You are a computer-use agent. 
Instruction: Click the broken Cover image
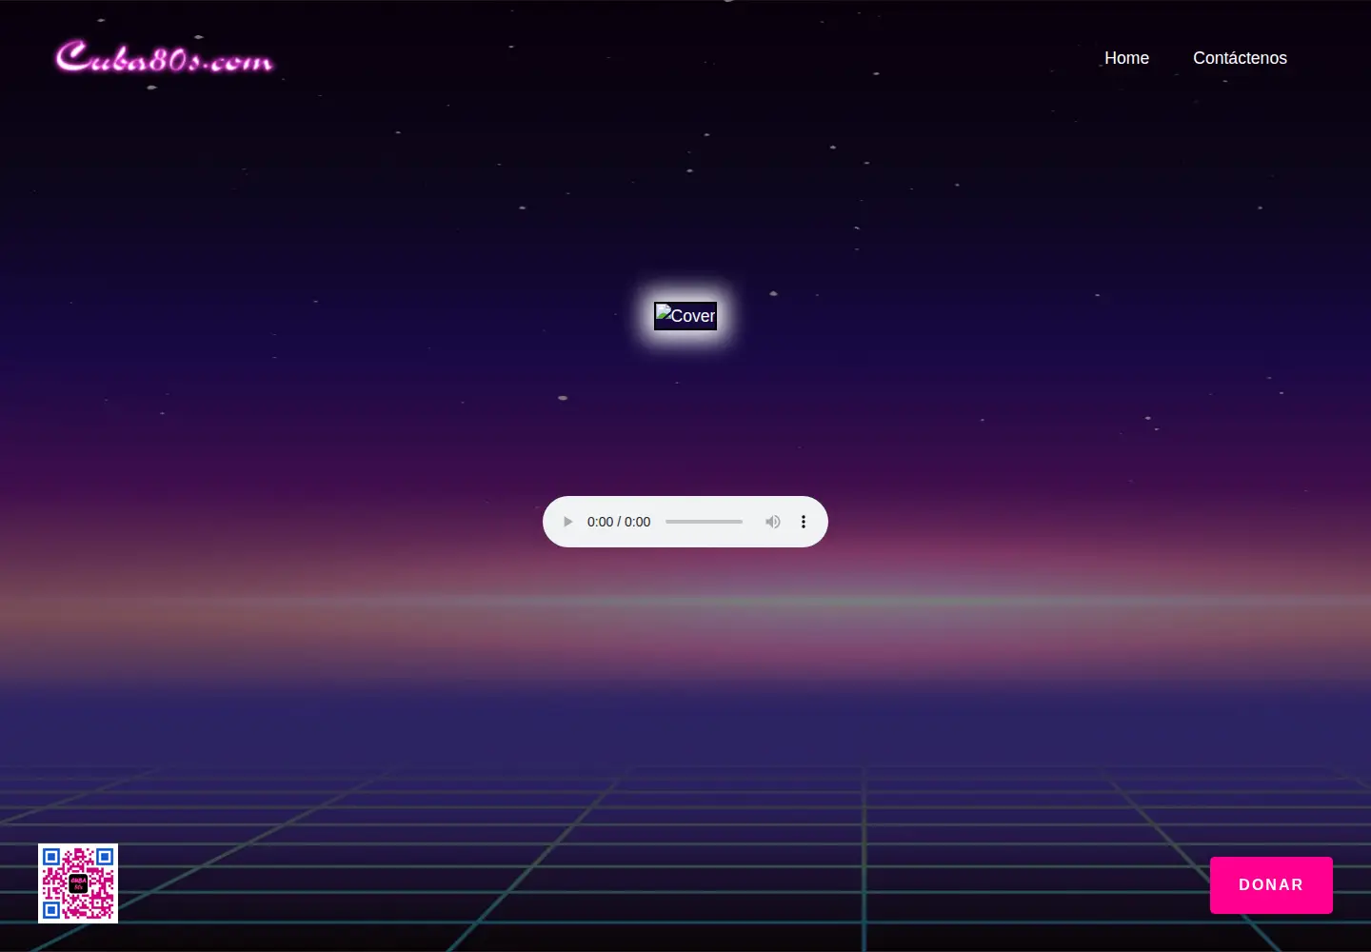click(685, 316)
